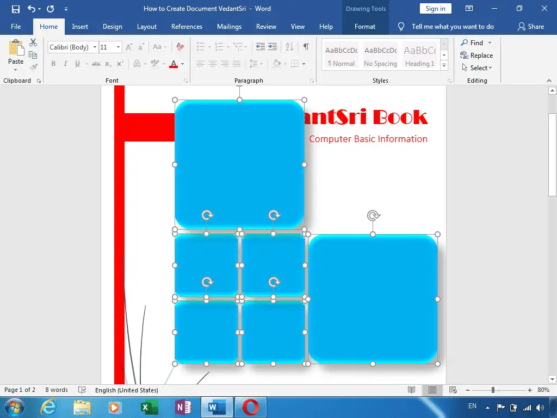Click the Numbering list icon
This screenshot has height=418, width=557.
[x=219, y=47]
